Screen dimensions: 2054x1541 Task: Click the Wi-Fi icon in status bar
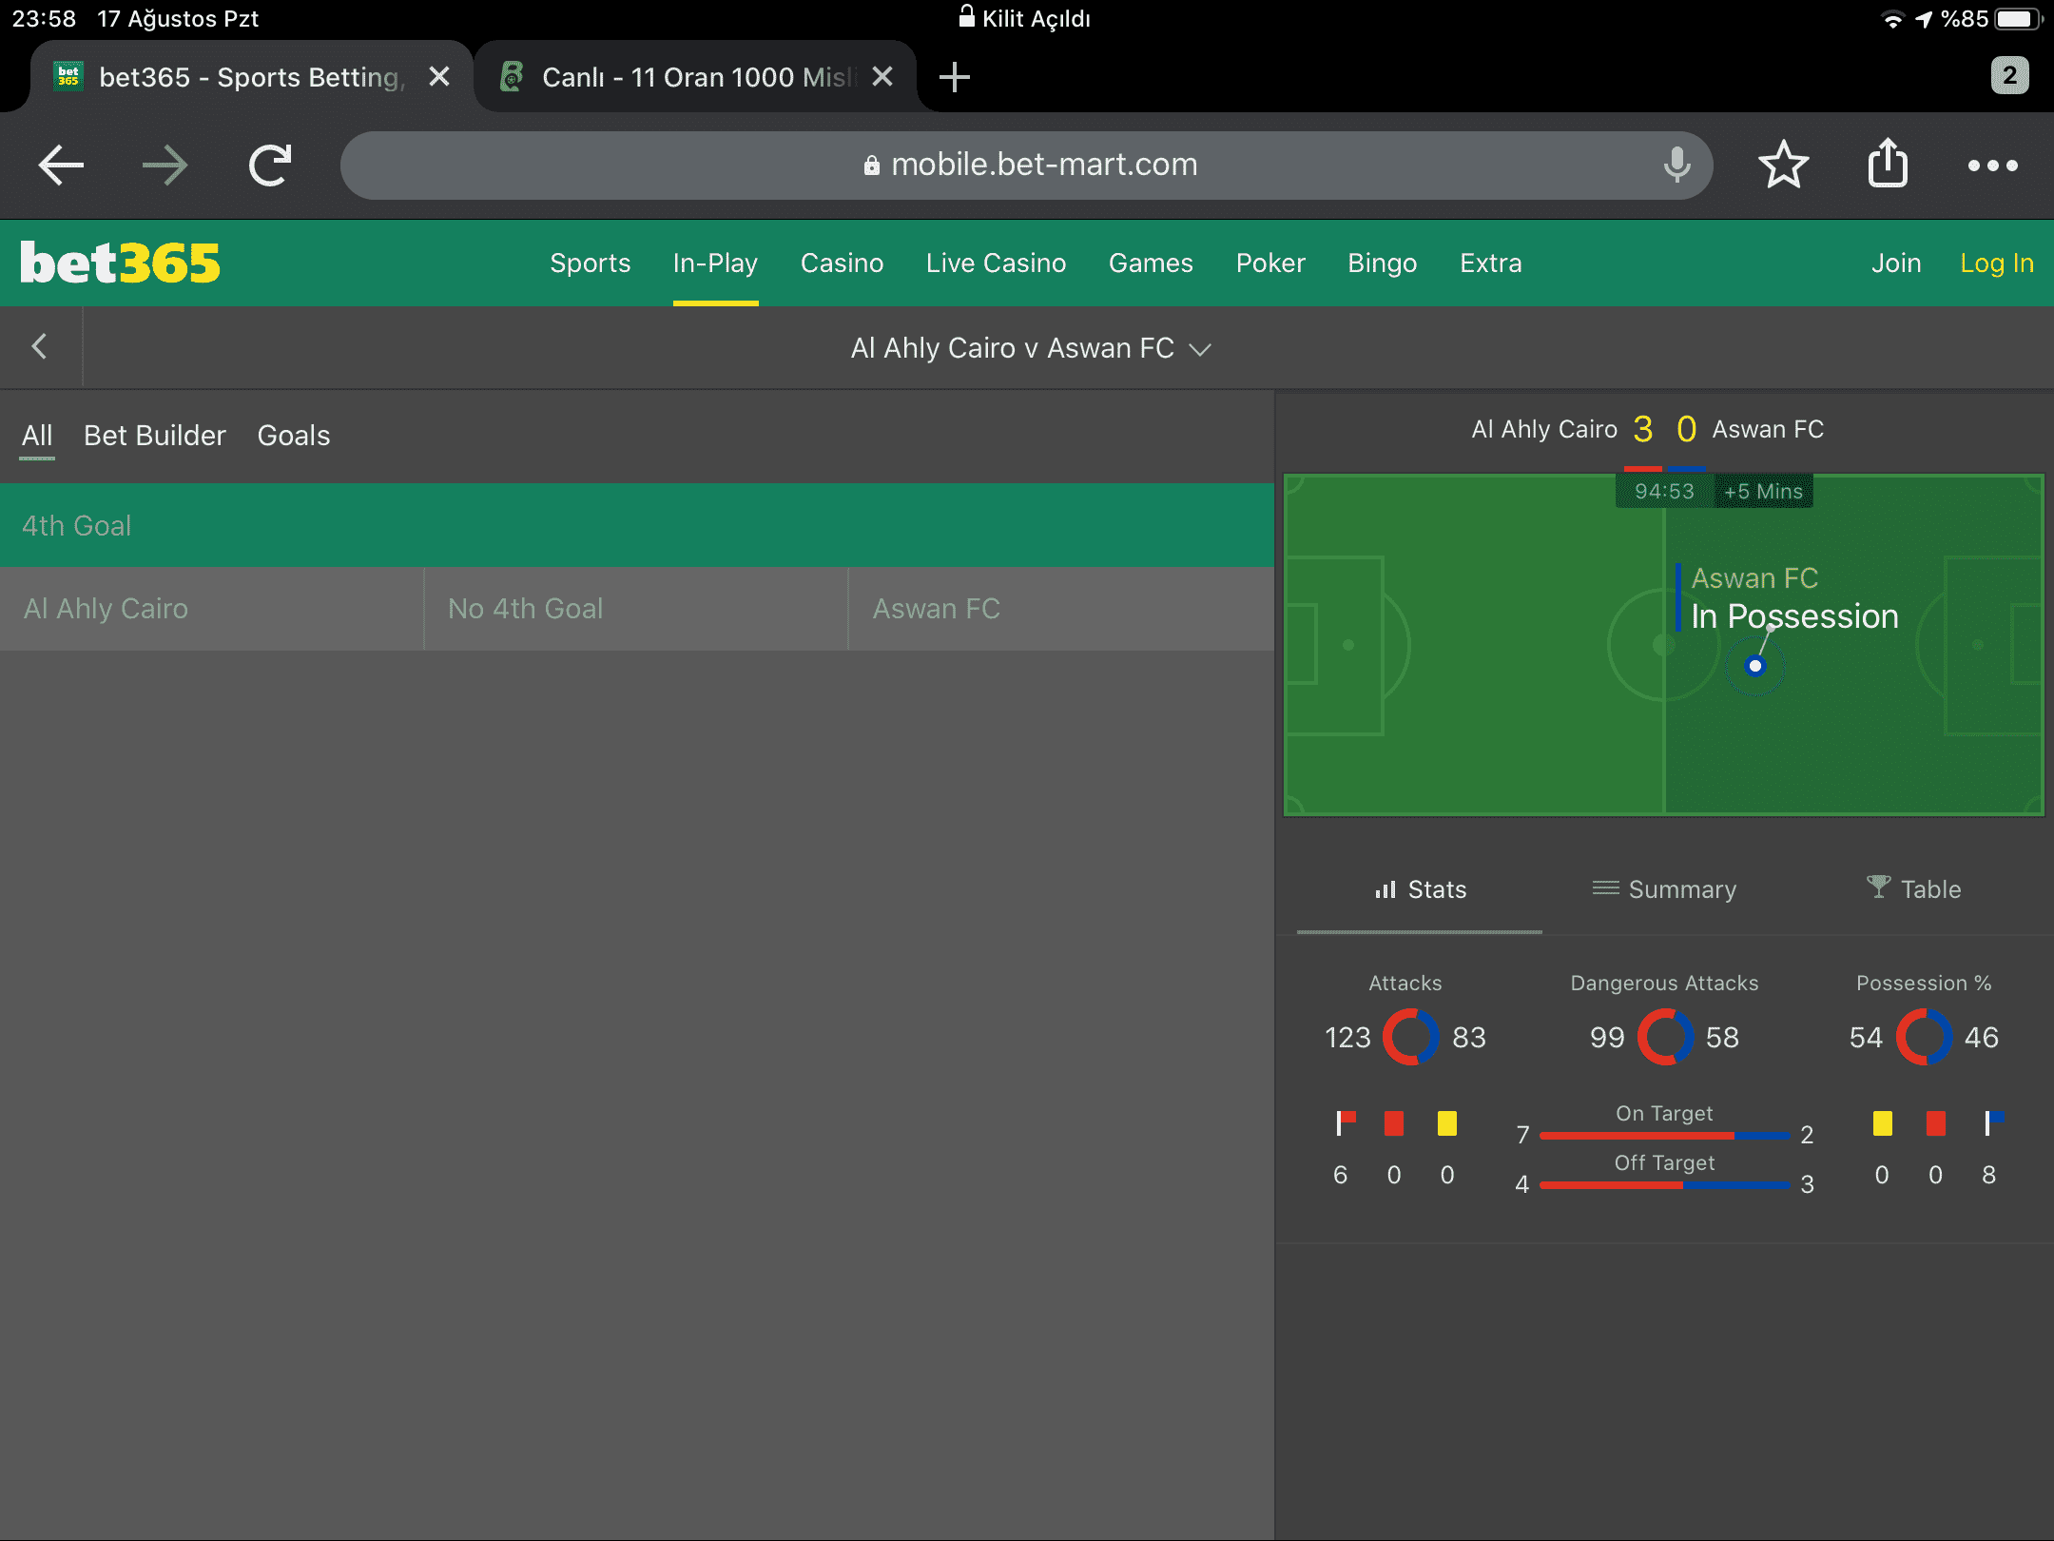pos(1892,19)
